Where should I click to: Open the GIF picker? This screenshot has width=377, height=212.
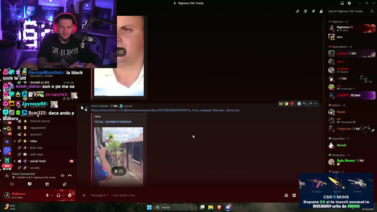click(x=294, y=195)
